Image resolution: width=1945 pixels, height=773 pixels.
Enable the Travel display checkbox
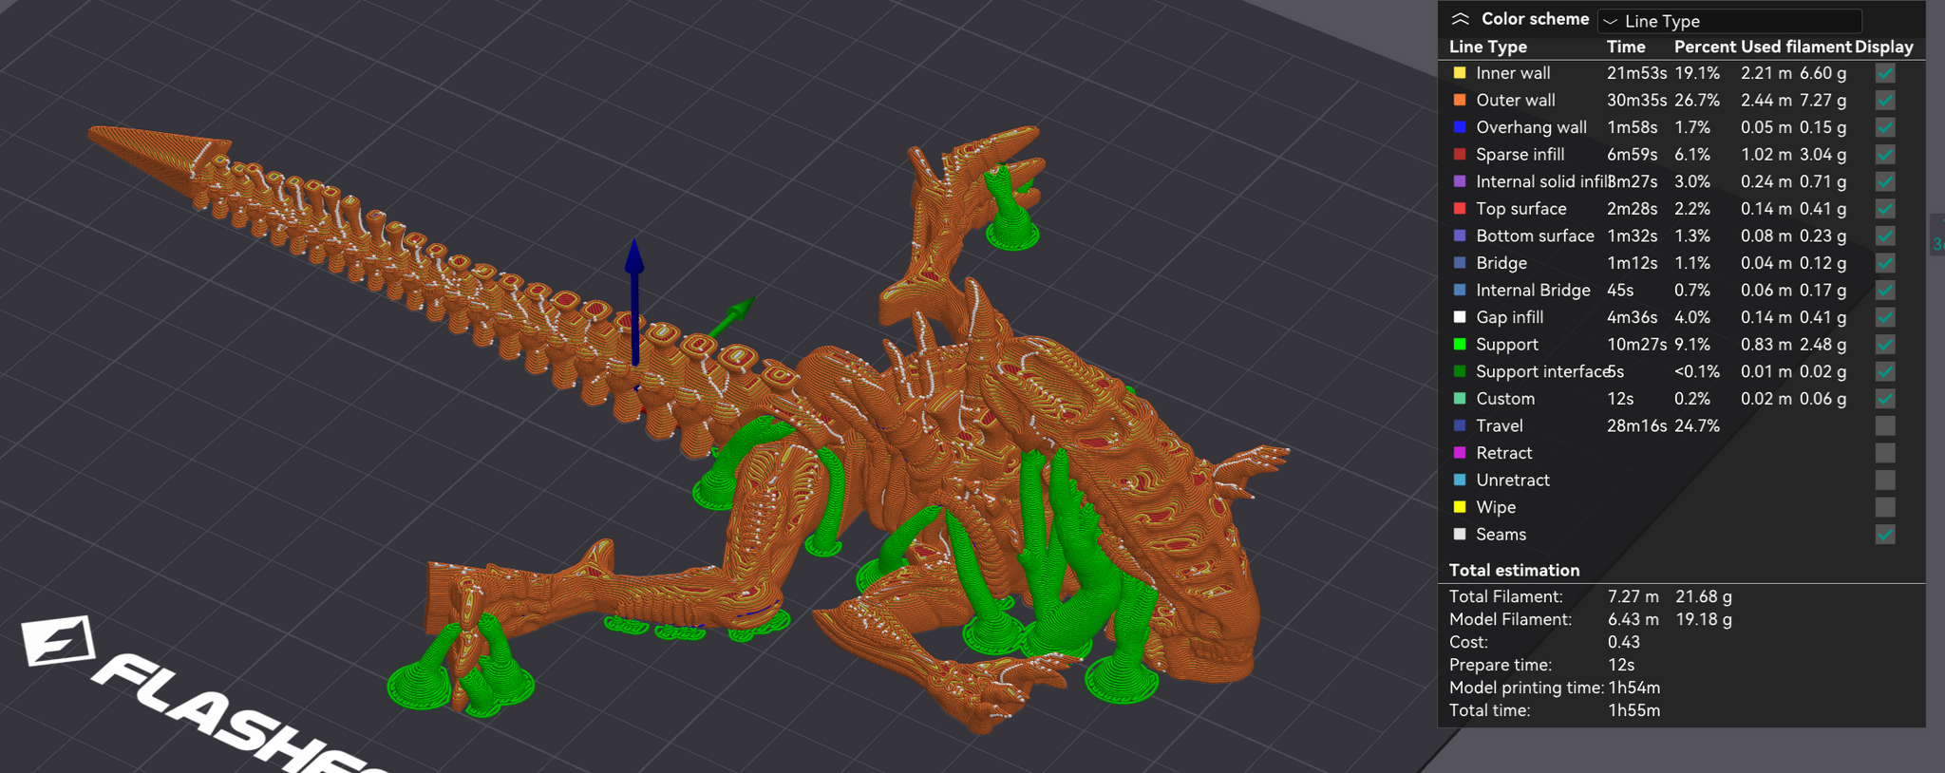(1885, 426)
